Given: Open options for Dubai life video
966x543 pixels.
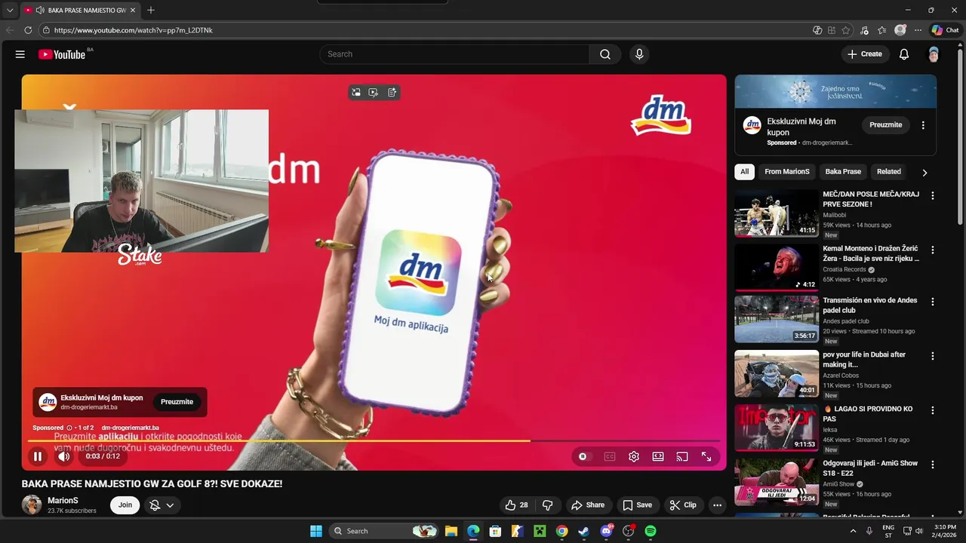Looking at the screenshot, I should [x=932, y=356].
